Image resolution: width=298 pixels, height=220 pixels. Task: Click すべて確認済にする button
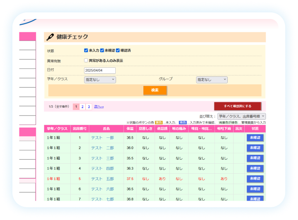pos(238,106)
